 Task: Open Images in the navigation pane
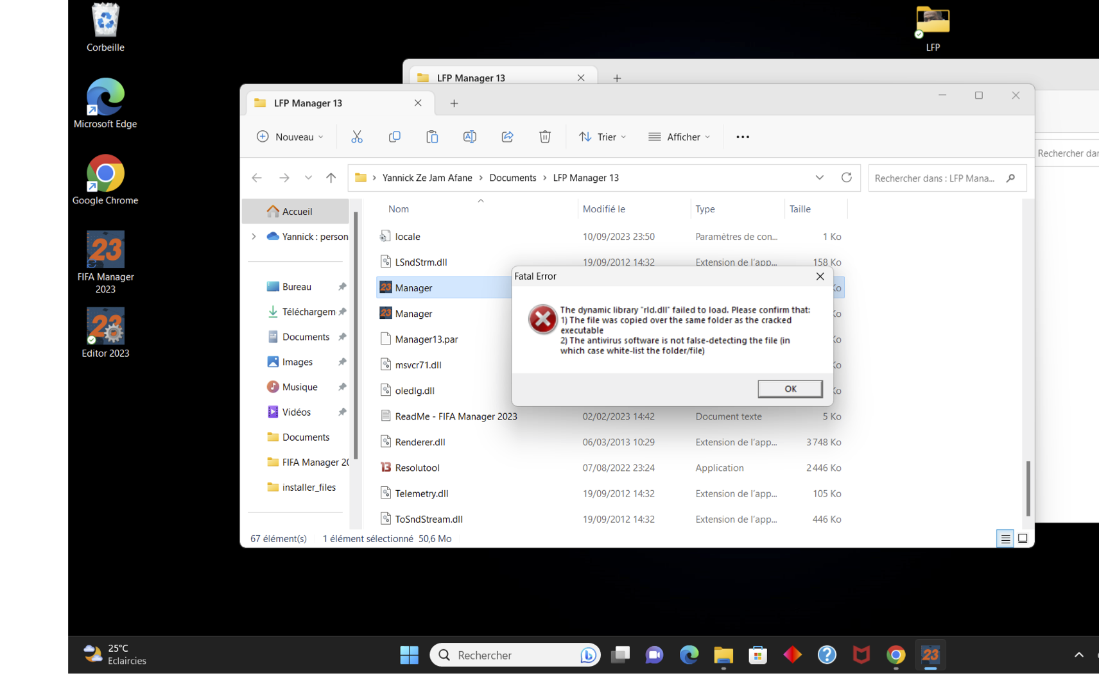[x=296, y=362]
